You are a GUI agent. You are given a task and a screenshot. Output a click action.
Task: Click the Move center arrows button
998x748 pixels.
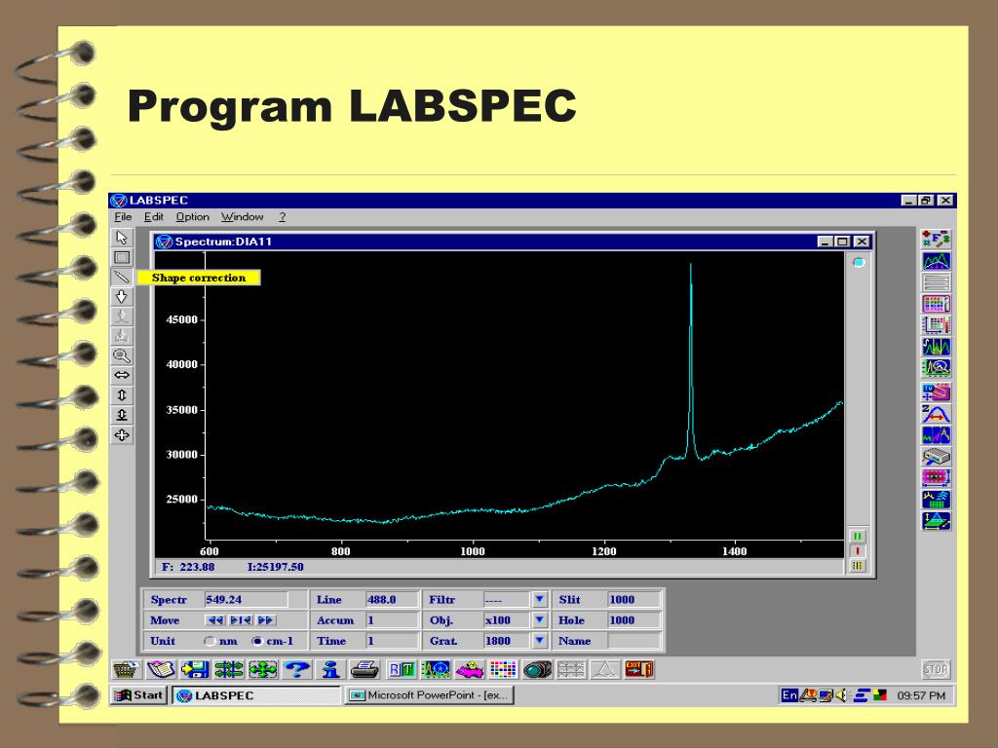coord(241,620)
